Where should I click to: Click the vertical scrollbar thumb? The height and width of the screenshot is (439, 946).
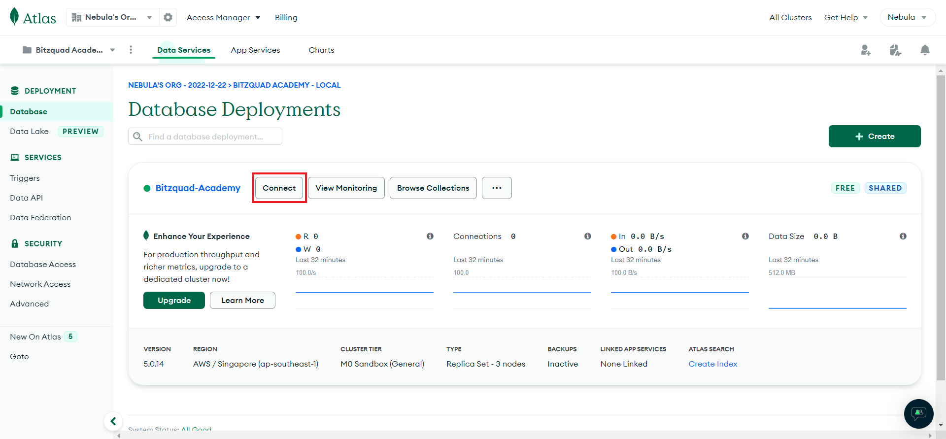click(x=941, y=228)
